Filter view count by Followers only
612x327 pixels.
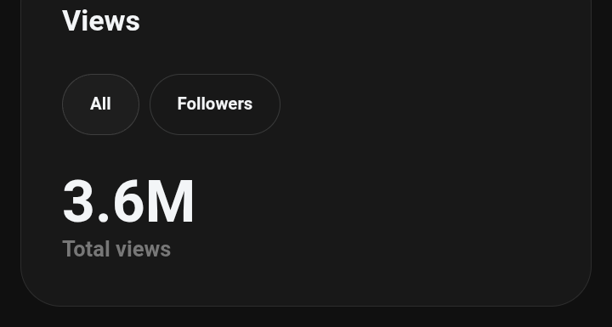click(x=215, y=104)
